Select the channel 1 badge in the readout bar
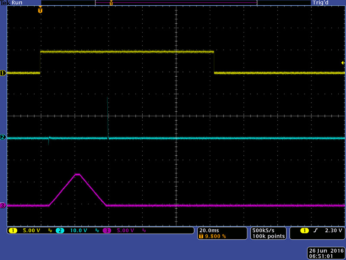346x260 pixels. (x=12, y=231)
